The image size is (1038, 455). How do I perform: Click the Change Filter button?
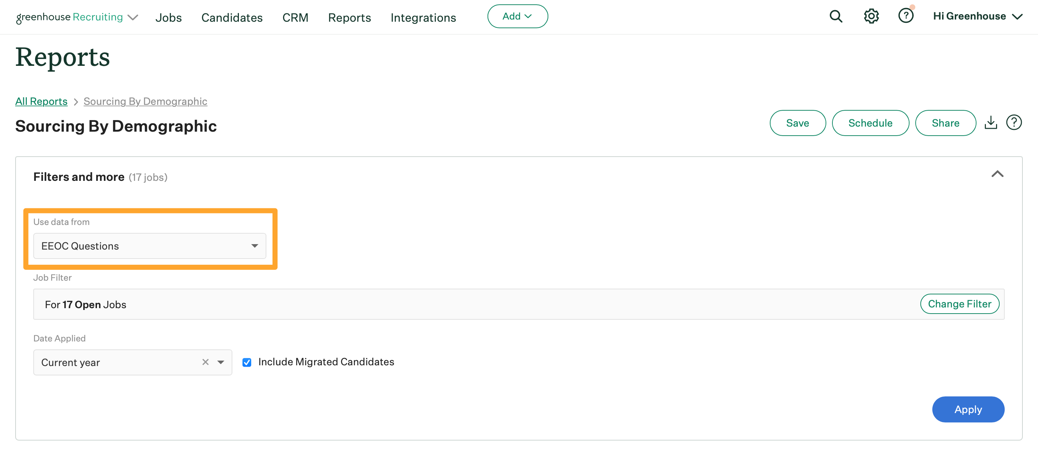(959, 304)
